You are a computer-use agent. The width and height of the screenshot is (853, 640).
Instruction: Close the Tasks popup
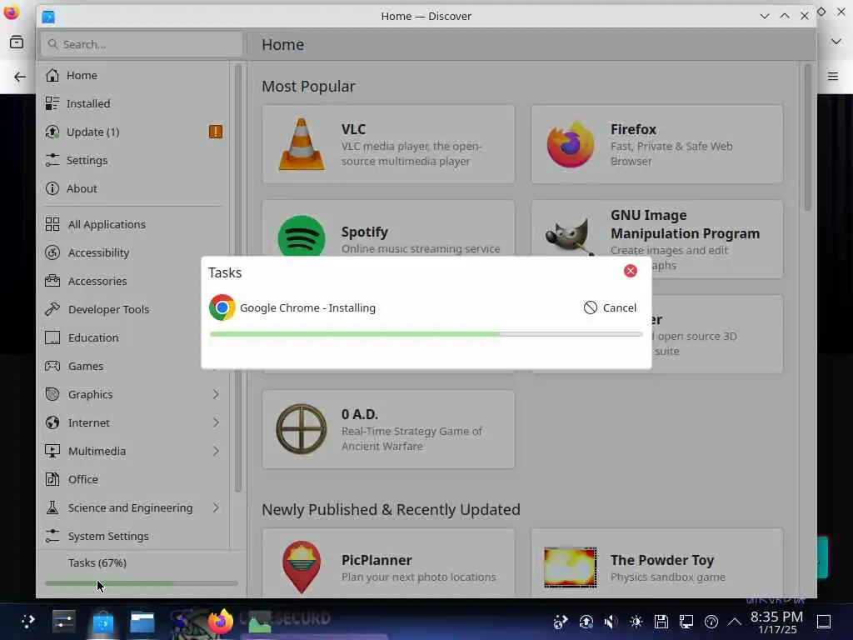coord(630,271)
